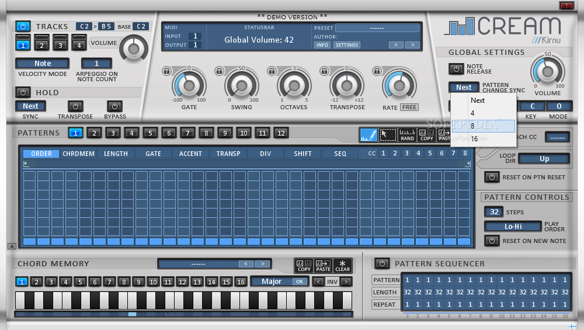584x330 pixels.
Task: Select the pencil draw tool
Action: click(x=369, y=134)
